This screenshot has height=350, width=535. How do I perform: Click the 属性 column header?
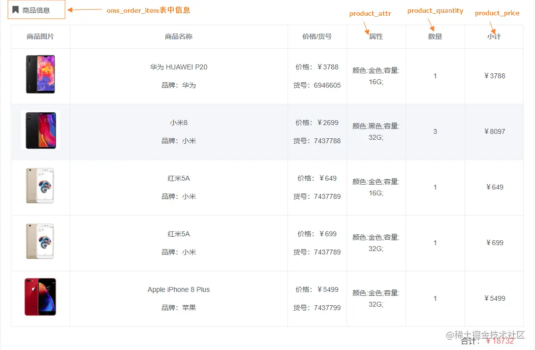[x=376, y=36]
